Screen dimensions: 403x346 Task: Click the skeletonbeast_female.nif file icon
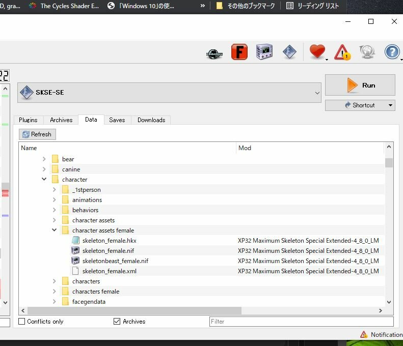point(75,261)
